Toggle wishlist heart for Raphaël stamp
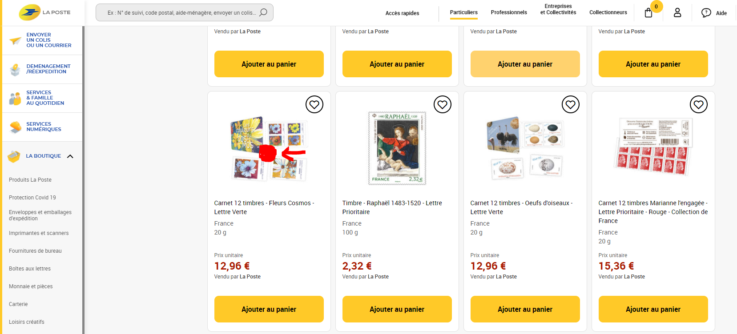The image size is (737, 334). 443,104
